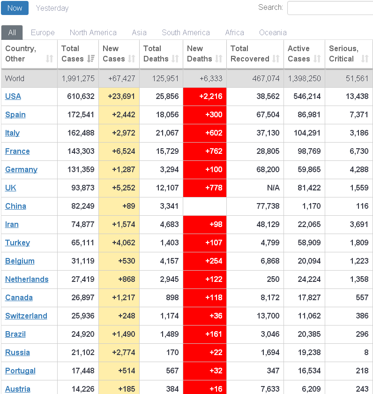Open the USA country page
373x394 pixels.
click(x=13, y=96)
